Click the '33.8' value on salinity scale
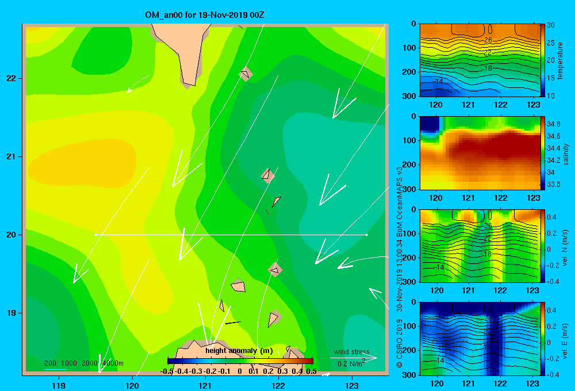This screenshot has width=575, height=391. pos(553,185)
